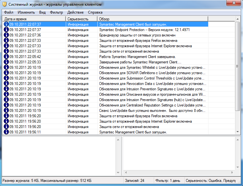Click 'Серьезность: Ошибка' status bar entry
The height and width of the screenshot is (186, 243).
tap(211, 181)
